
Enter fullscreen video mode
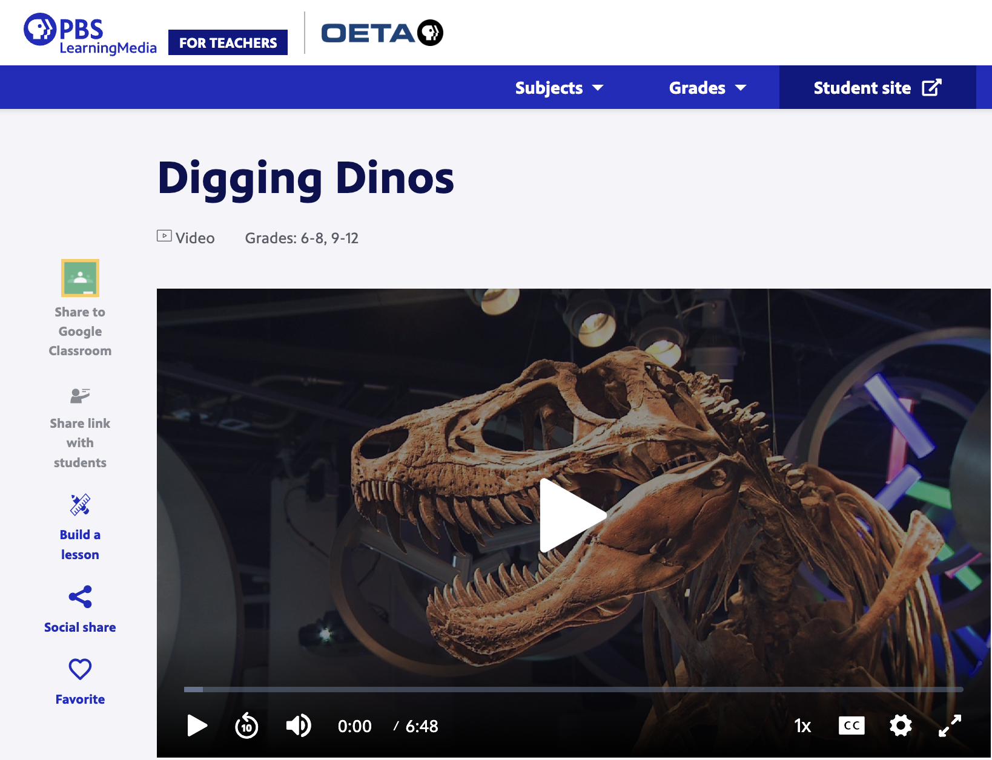(x=950, y=726)
